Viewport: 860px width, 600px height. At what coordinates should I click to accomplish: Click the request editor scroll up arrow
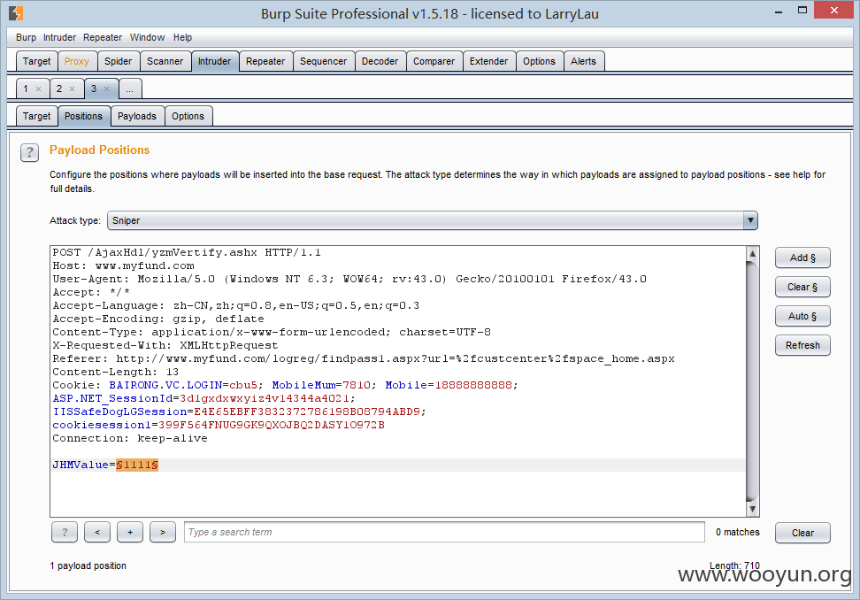[752, 253]
